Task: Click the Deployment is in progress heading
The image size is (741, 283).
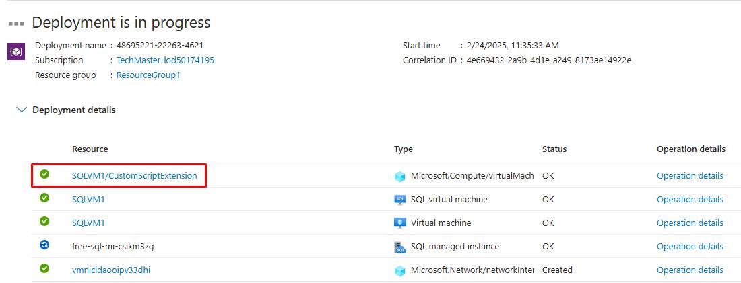Action: (x=121, y=23)
